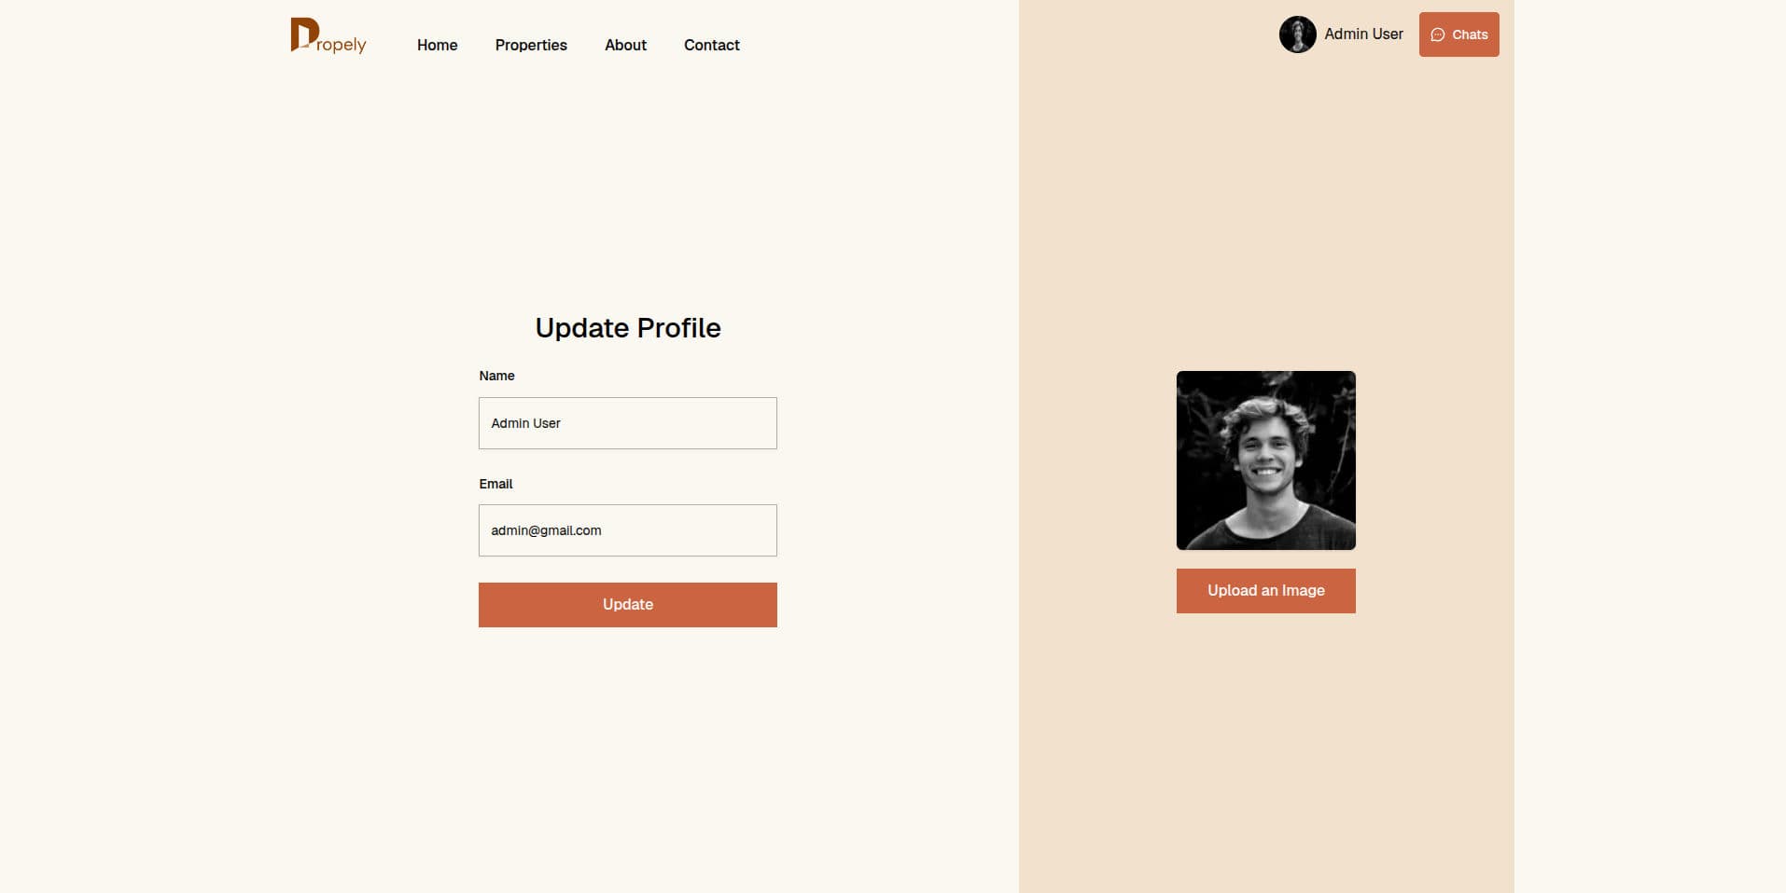Click the Update Profile heading
Screen dimensions: 1786x893
[628, 328]
